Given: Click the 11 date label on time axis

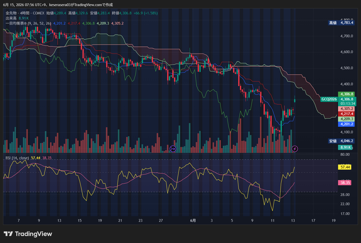Looking at the screenshot, I should tap(272, 220).
